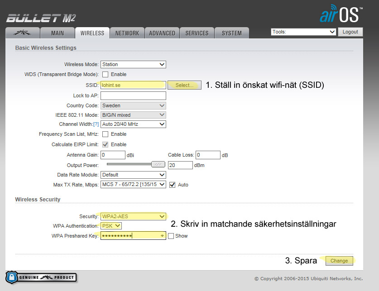Image resolution: width=379 pixels, height=291 pixels.
Task: Click the key icon in Preshared Key field
Action: [162, 236]
